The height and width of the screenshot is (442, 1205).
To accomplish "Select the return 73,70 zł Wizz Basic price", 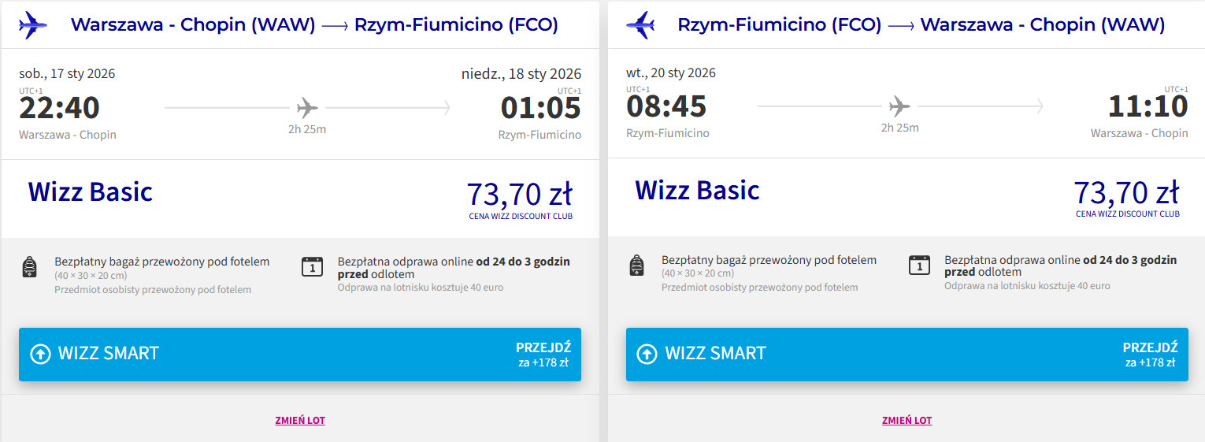I will [1126, 194].
